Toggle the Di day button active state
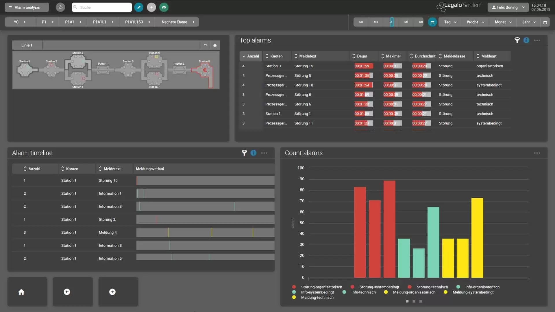555x312 pixels. point(391,22)
